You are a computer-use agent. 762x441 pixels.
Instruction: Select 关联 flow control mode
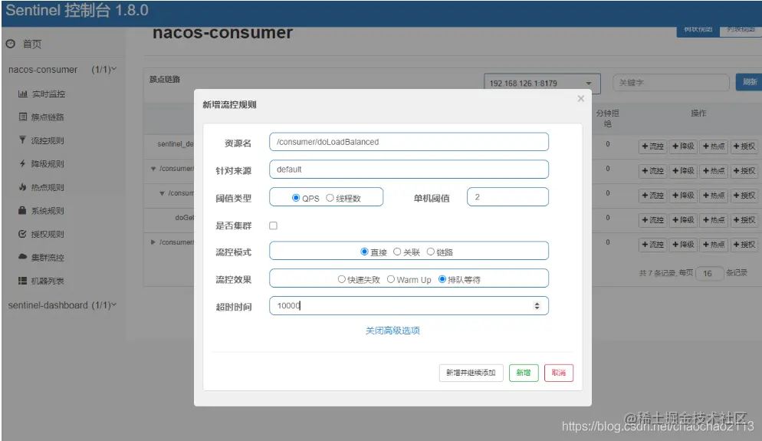tap(397, 252)
